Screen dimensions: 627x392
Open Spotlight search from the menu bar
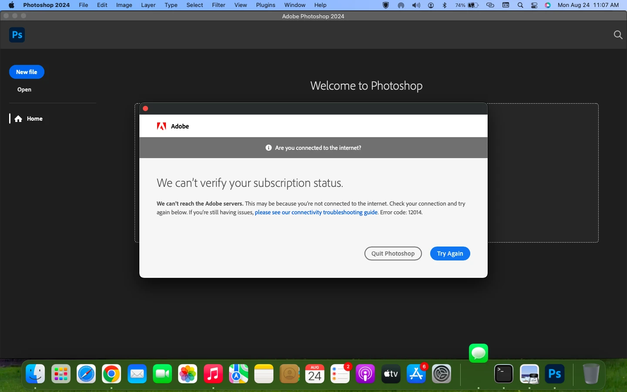click(x=520, y=5)
